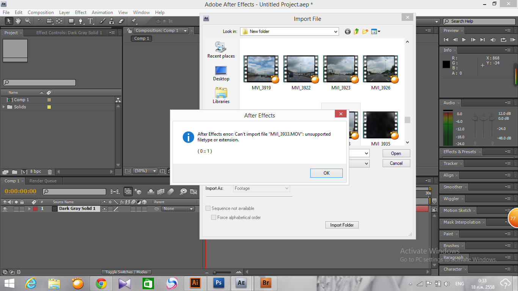Viewport: 518px width, 291px height.
Task: Click Go to first frame in Preview panel
Action: (446, 39)
